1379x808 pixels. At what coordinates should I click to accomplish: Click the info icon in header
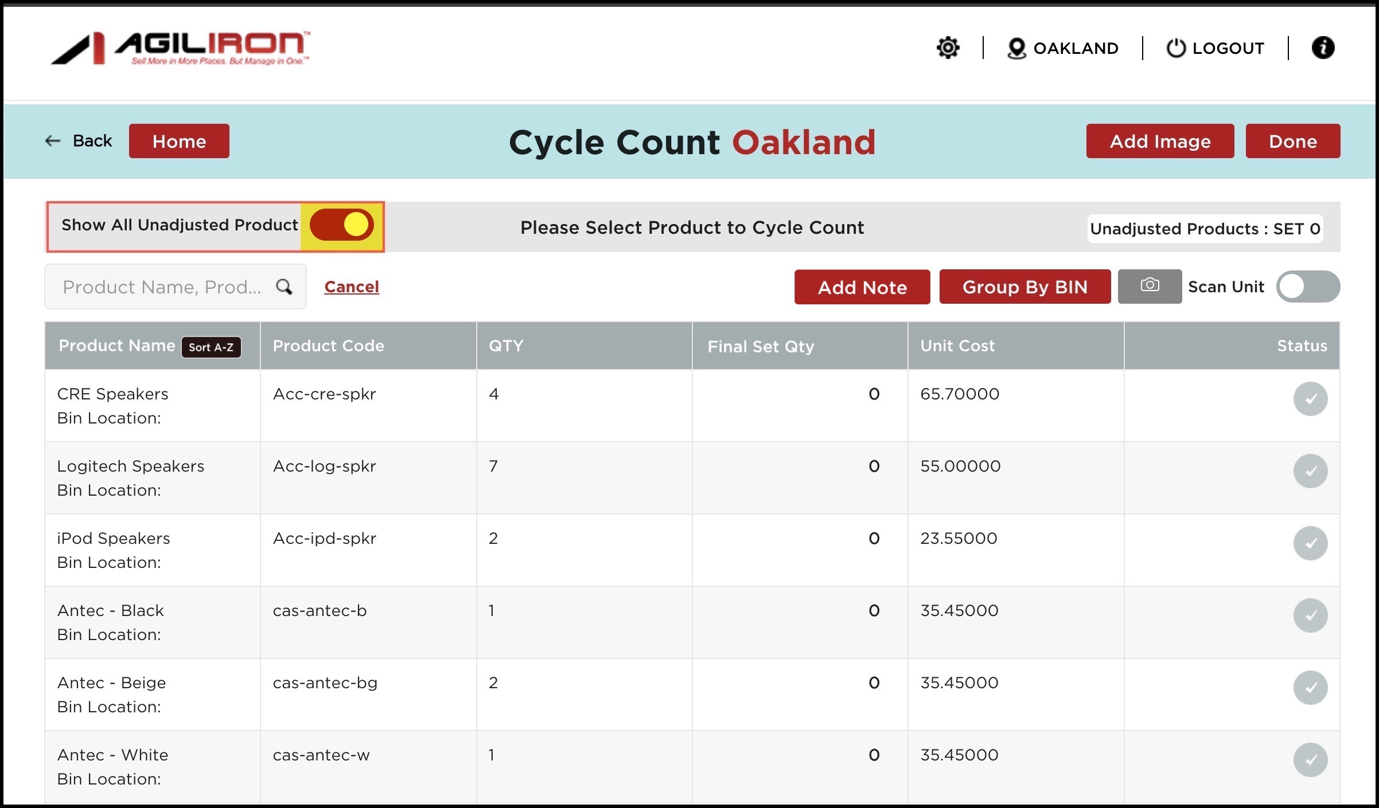(x=1322, y=48)
